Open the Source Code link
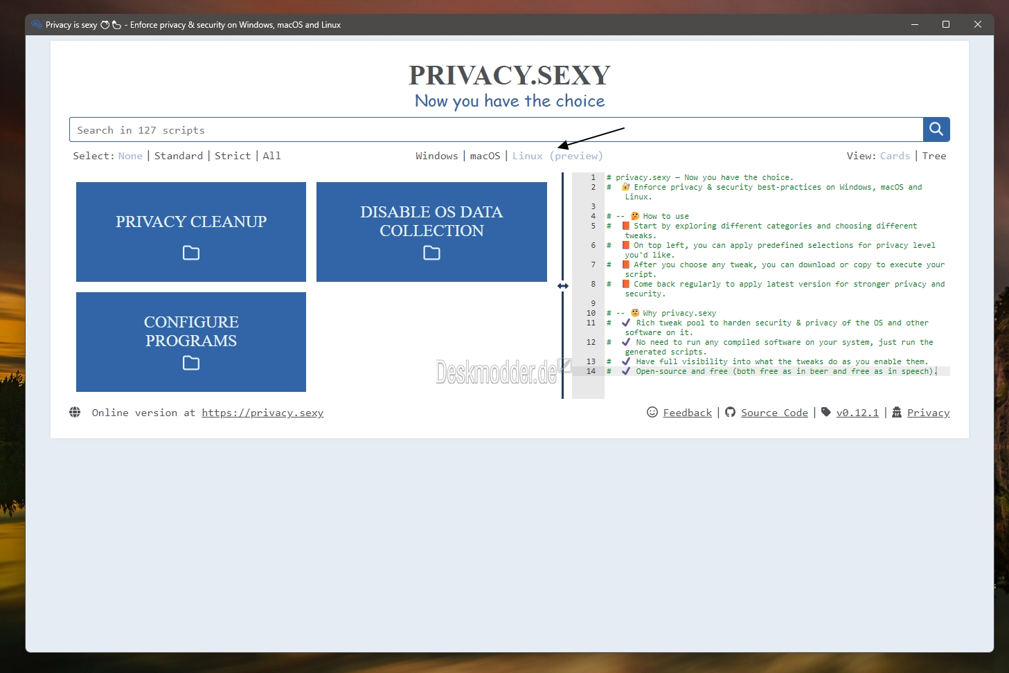 coord(774,413)
